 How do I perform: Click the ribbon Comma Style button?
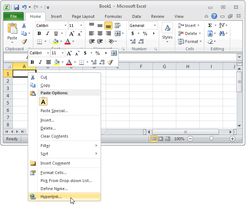pyautogui.click(x=154, y=33)
